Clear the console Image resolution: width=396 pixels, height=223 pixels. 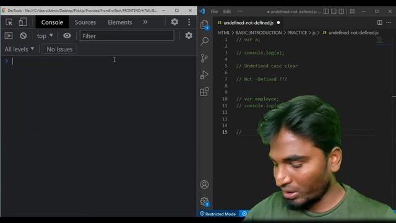tap(24, 36)
